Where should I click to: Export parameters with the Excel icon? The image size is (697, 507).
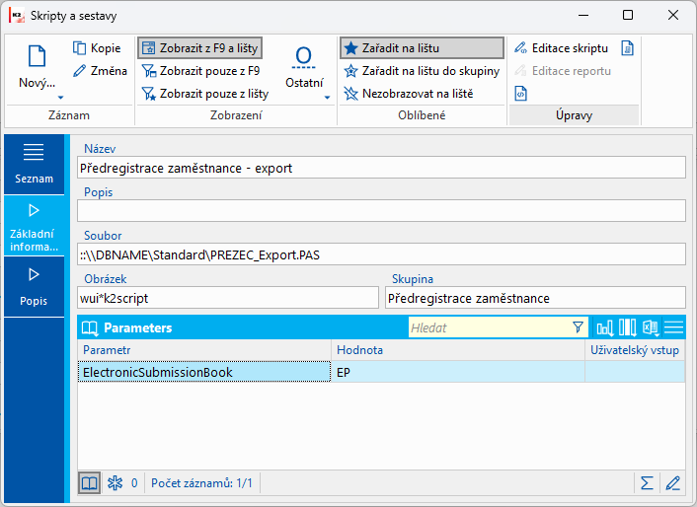click(x=651, y=328)
